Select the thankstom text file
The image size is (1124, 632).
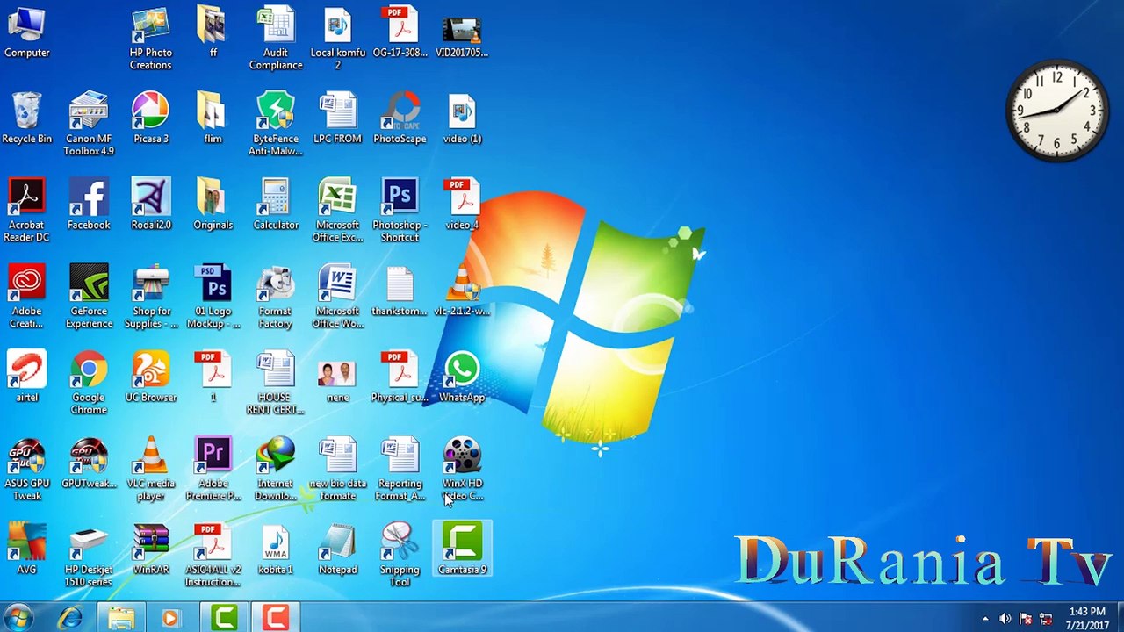pyautogui.click(x=400, y=291)
